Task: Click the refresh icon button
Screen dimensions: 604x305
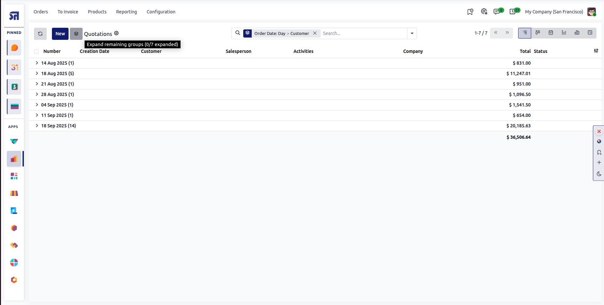Action: pyautogui.click(x=40, y=34)
